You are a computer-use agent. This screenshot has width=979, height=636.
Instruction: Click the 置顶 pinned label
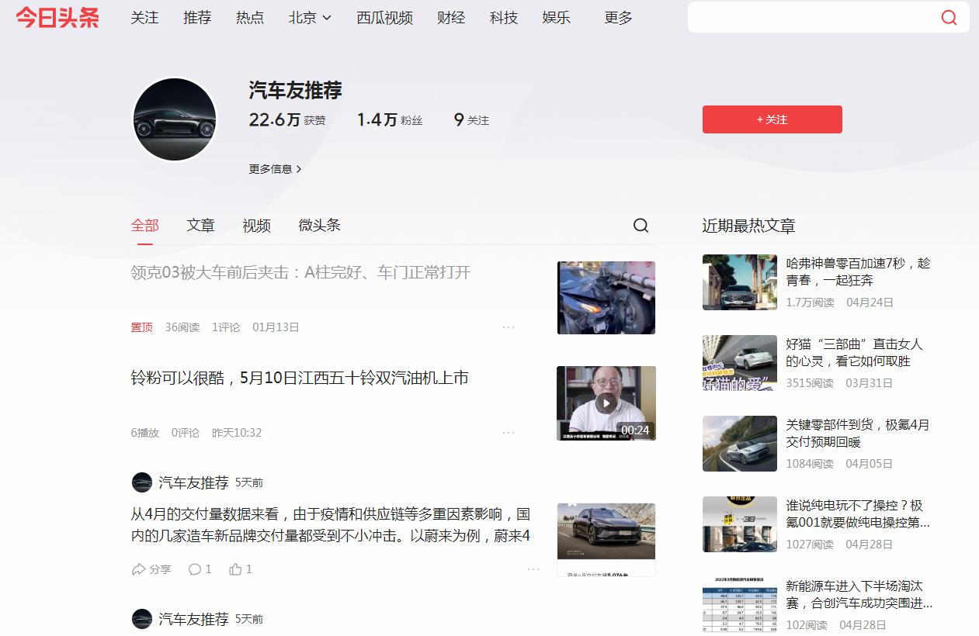141,327
